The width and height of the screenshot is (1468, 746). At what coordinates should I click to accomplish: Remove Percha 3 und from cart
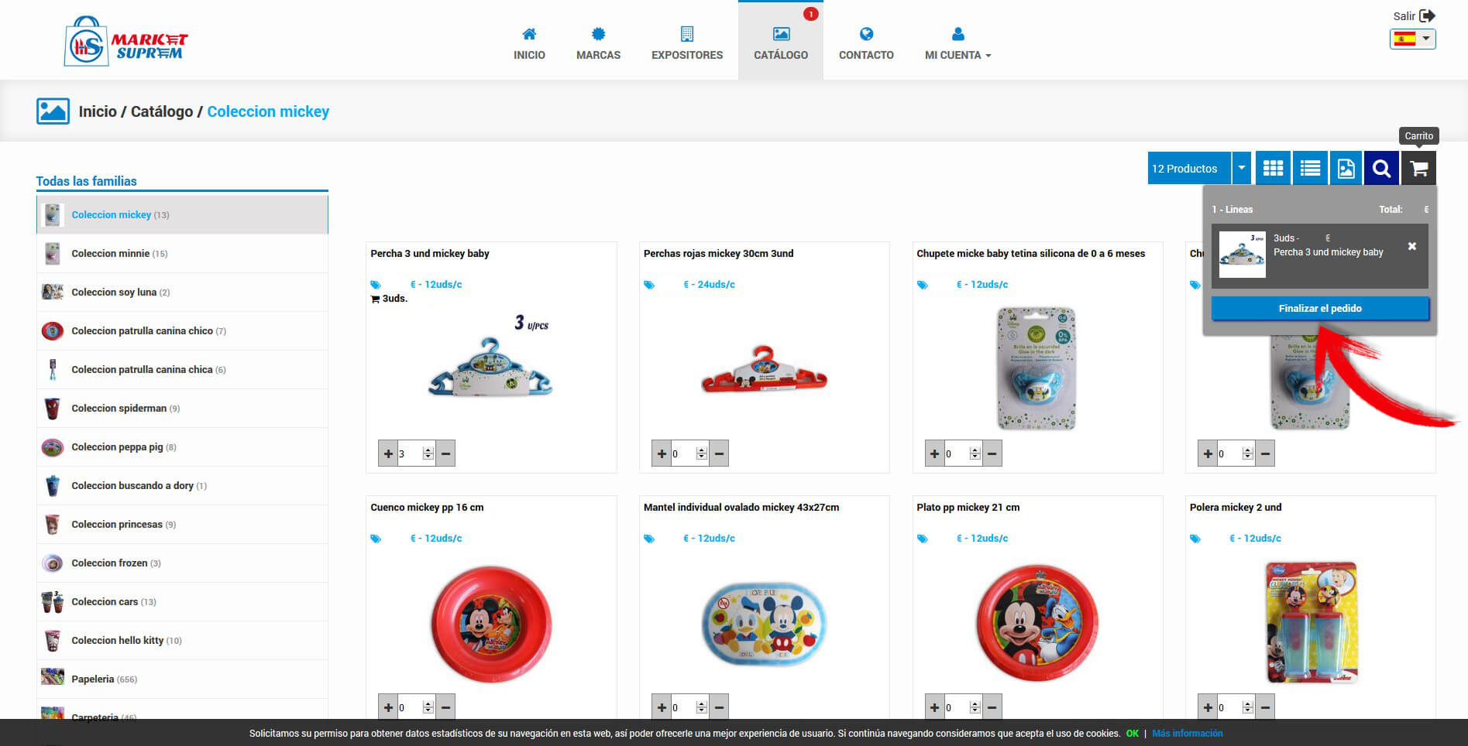(x=1412, y=246)
